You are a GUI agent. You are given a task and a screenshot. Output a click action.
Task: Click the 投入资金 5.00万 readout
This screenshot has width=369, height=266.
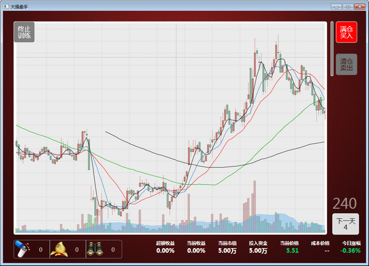258,251
